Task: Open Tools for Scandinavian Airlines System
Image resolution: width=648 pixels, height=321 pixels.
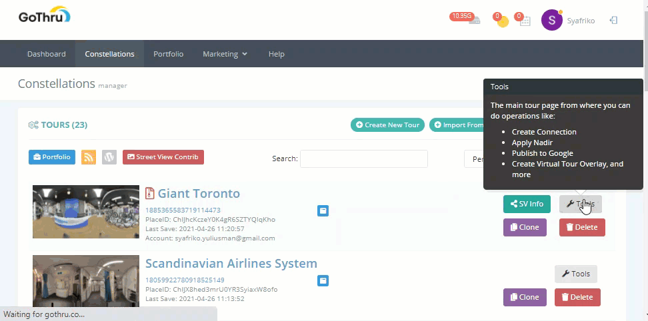Action: (576, 274)
